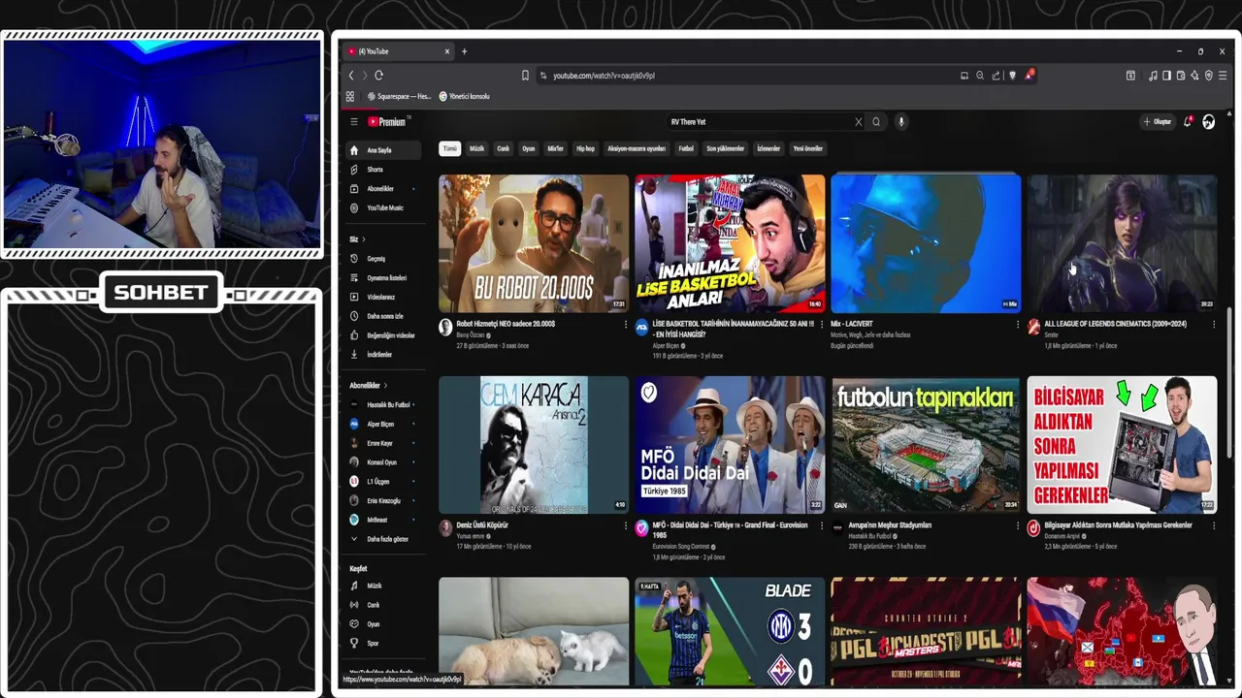The width and height of the screenshot is (1242, 698).
Task: Click the Oluştur create button
Action: tap(1157, 122)
